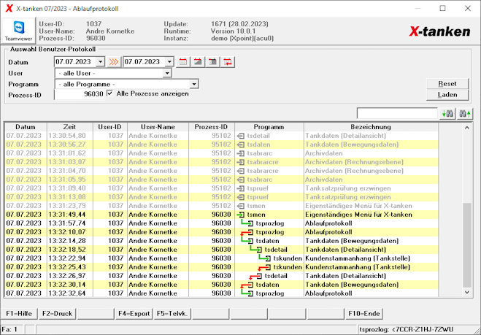Click the Fa: 1 status bar entry
The height and width of the screenshot is (335, 481).
12,330
